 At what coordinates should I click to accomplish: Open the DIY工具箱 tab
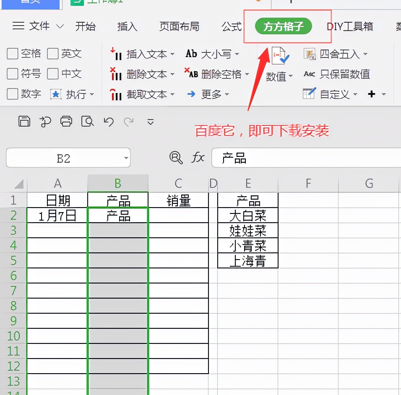point(350,26)
